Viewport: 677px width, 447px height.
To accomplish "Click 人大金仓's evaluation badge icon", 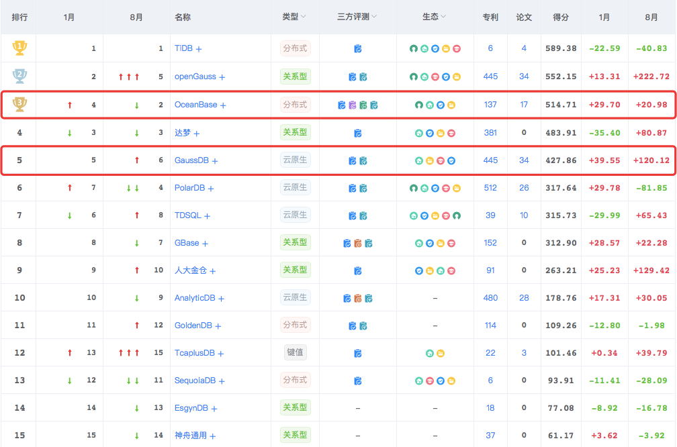I will coord(357,271).
